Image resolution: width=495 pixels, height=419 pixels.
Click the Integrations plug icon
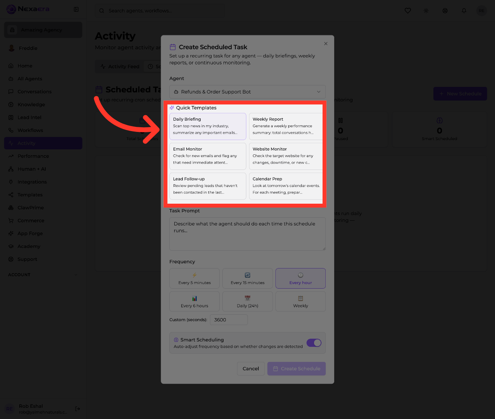coord(11,182)
